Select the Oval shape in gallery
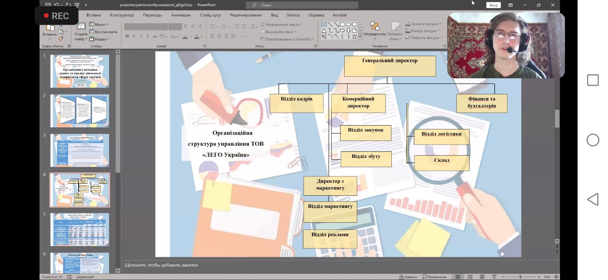The height and width of the screenshot is (280, 608). [348, 24]
